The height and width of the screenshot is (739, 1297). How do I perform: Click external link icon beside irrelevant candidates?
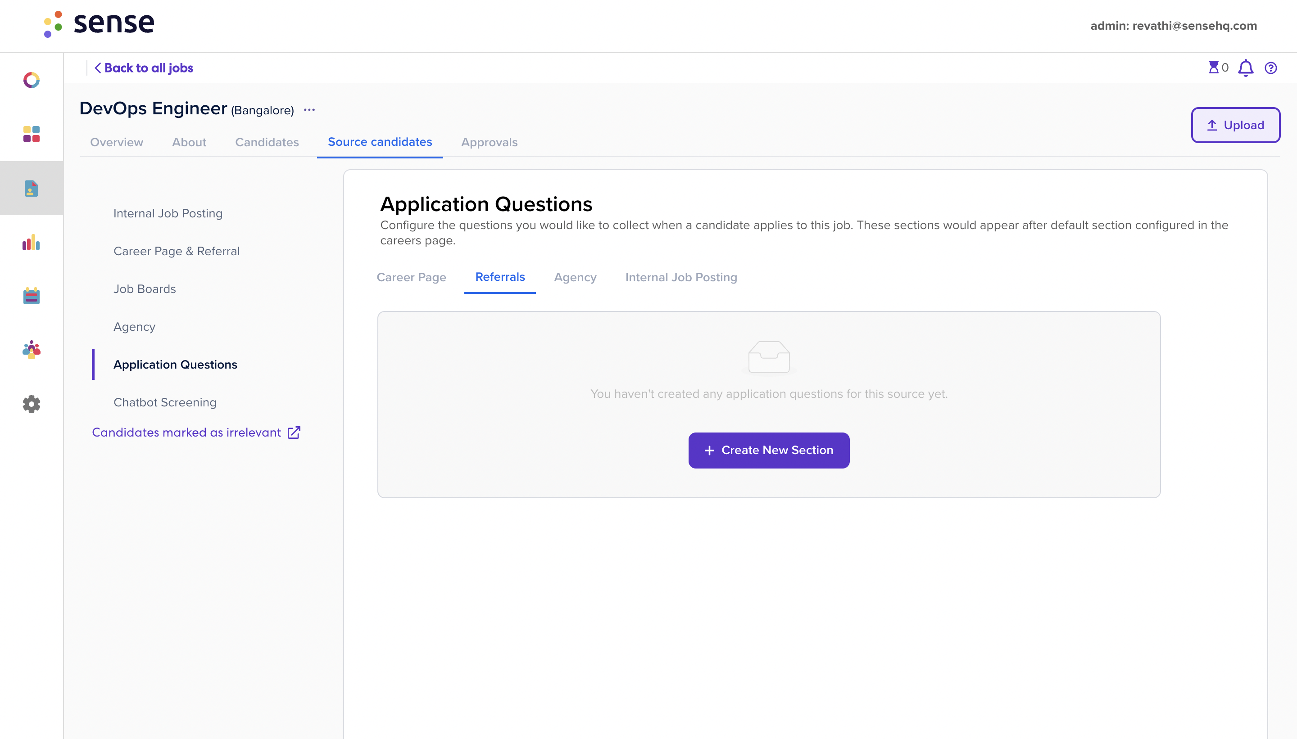tap(294, 433)
